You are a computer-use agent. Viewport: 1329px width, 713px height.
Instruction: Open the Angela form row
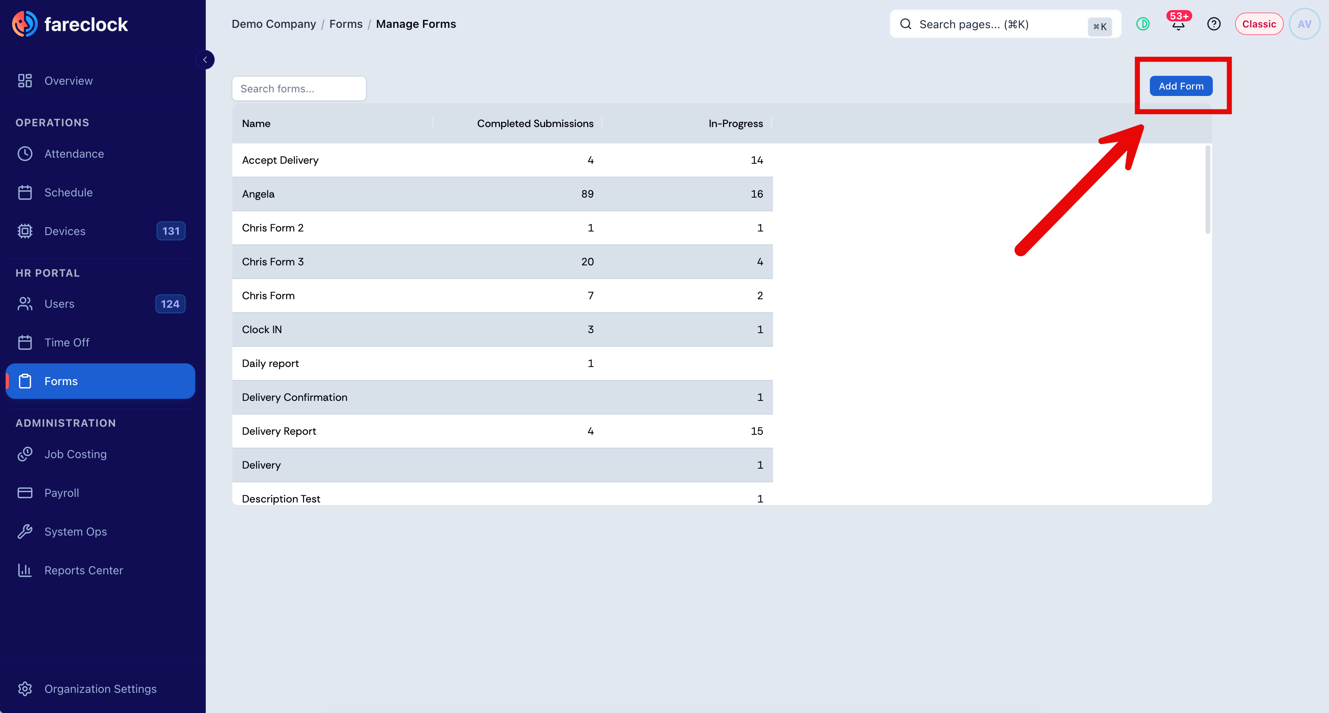click(502, 194)
